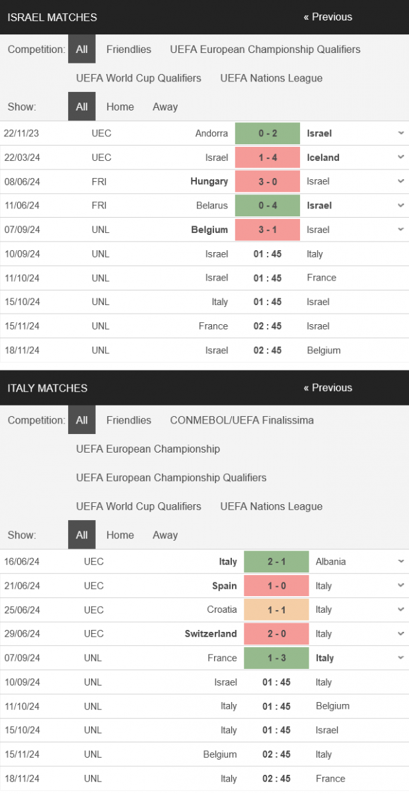Screen dimensions: 409x794
Task: Expand the Andorra 0 - 2 Israel match row
Action: coord(401,133)
